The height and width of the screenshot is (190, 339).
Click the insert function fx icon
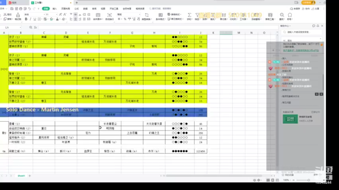pyautogui.click(x=36, y=27)
